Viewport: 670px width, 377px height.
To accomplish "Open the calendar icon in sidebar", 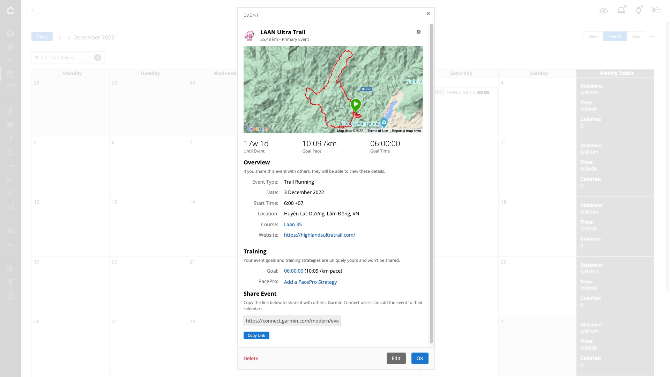I will click(10, 74).
